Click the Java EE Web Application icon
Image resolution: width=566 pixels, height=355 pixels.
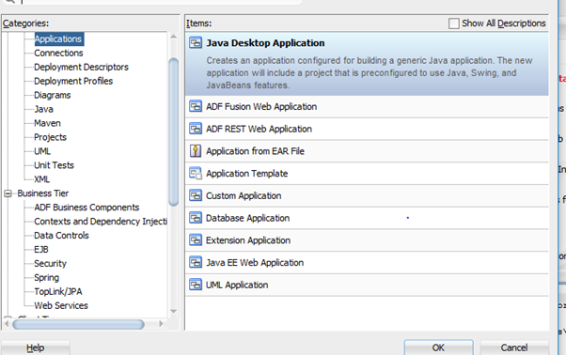pos(196,262)
